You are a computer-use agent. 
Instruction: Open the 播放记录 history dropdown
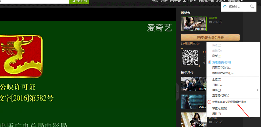point(235,1)
